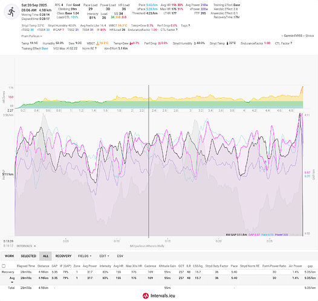Click the xPower 320w value
This screenshot has width=318, height=301.
[x=204, y=9]
